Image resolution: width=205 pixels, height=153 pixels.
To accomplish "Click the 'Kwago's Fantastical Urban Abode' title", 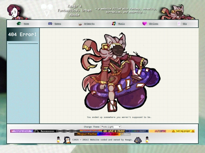I will pos(74,11).
